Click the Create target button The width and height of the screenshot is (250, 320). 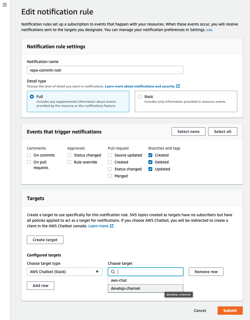point(45,240)
